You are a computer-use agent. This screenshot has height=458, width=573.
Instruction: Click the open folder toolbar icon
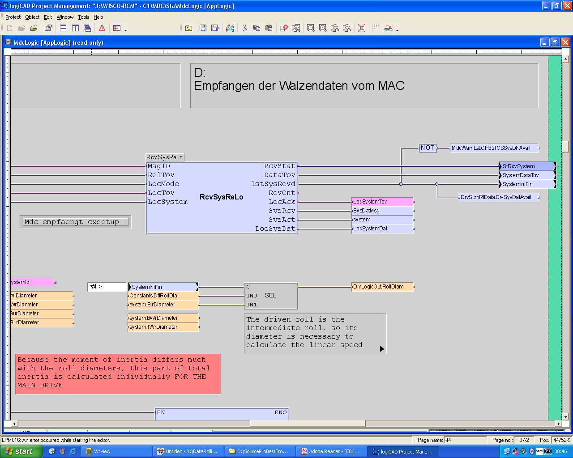(x=34, y=28)
